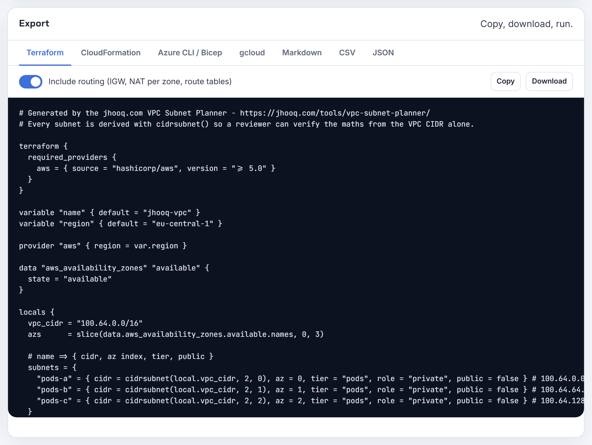Switch to the gcloud tab

click(252, 53)
